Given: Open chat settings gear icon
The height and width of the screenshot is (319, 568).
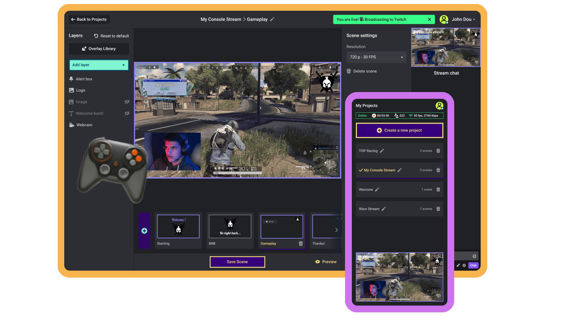Looking at the screenshot, I should point(464,265).
